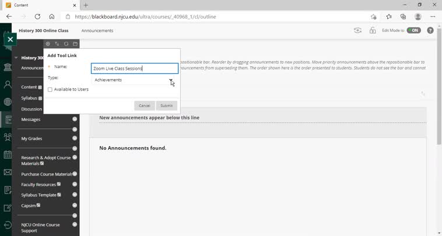Click the Announcements breadcrumb link
Screen dimensions: 442x236
[x=97, y=31]
